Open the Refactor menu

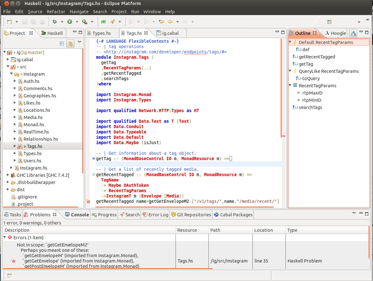(56, 11)
